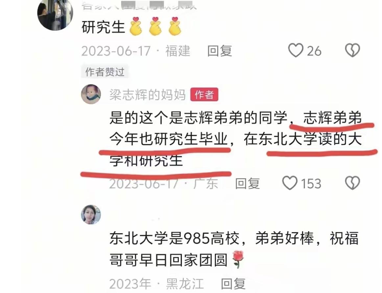The height and width of the screenshot is (293, 382).
Task: Dislike the 研究生 comment from 福建
Action: [352, 50]
